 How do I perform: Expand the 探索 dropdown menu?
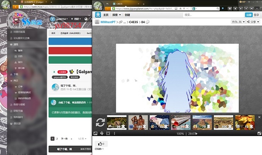coord(116,15)
